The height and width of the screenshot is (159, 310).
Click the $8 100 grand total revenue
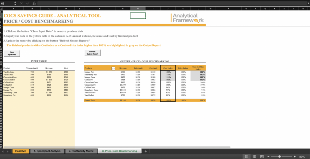point(123,100)
